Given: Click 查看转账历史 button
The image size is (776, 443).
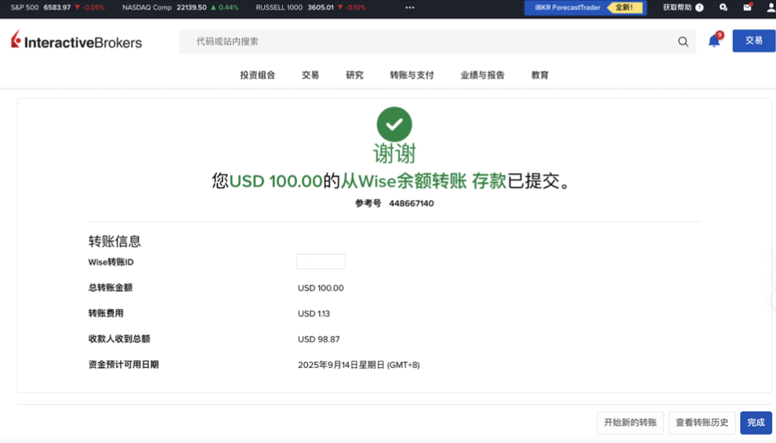Looking at the screenshot, I should tap(702, 423).
